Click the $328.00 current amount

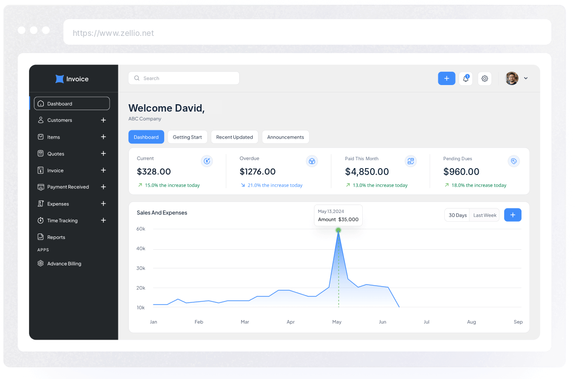pos(154,172)
